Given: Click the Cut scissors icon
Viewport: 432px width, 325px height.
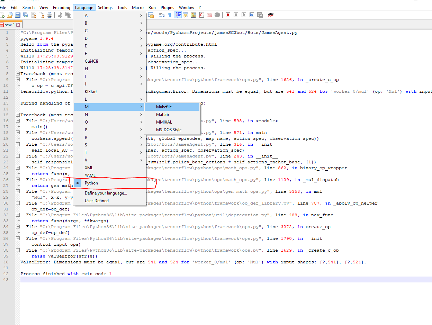Looking at the screenshot, I should (60, 15).
